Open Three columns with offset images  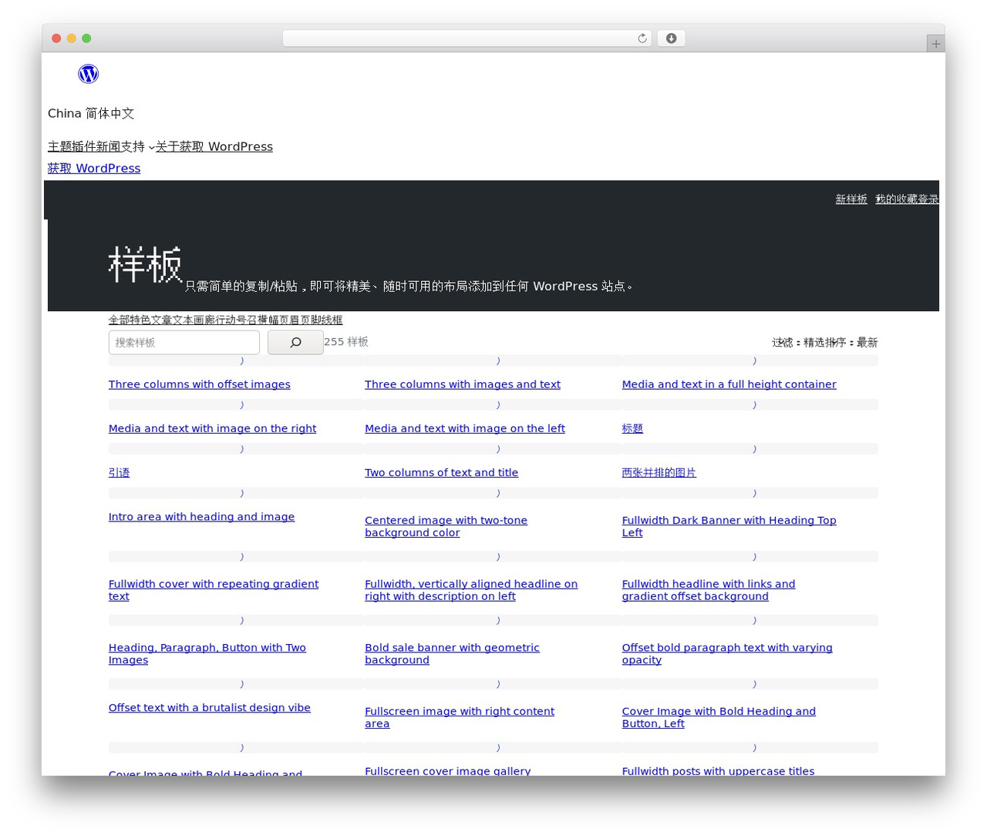[200, 384]
